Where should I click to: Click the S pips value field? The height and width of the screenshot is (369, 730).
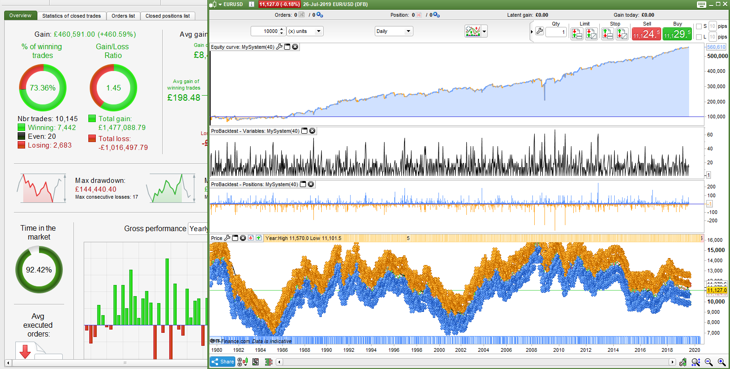(x=712, y=26)
